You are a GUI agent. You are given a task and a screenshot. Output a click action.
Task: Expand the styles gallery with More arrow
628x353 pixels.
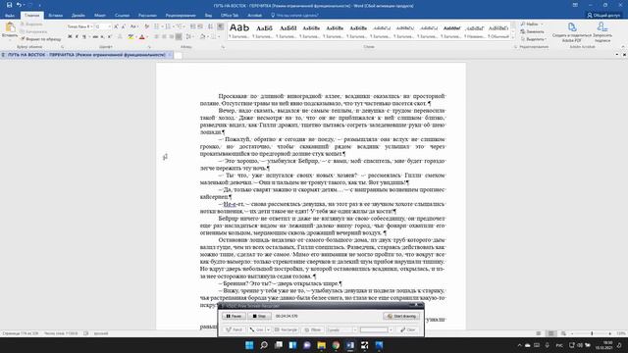pos(513,38)
